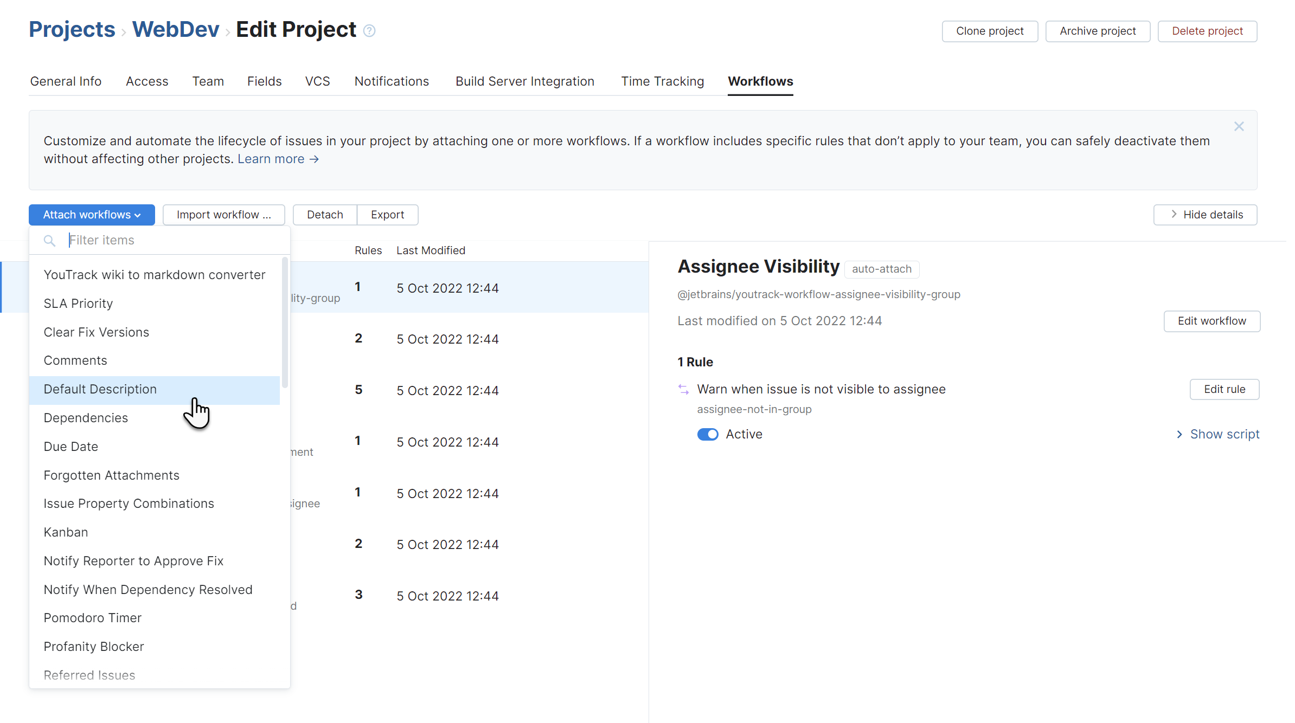Select Default Description from the workflow list
Screen dimensions: 1295x723
99,389
